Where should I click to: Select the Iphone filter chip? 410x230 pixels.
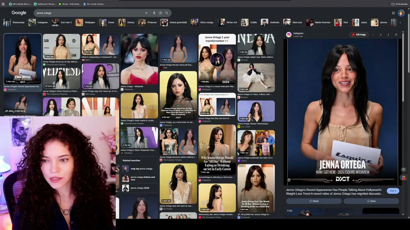tap(380, 22)
